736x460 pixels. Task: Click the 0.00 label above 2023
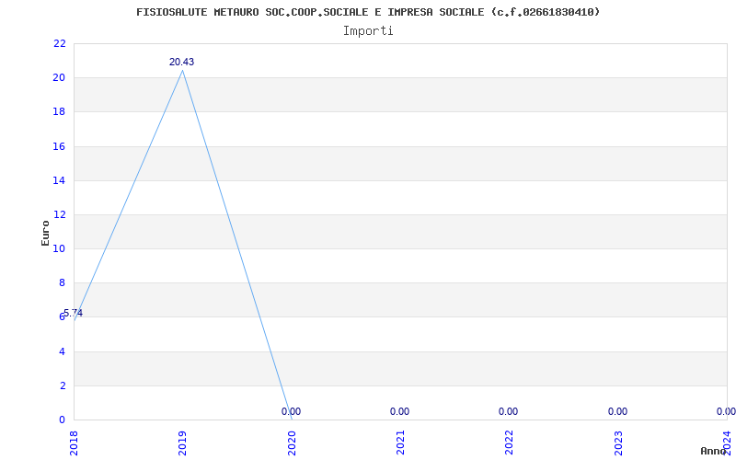click(x=617, y=411)
